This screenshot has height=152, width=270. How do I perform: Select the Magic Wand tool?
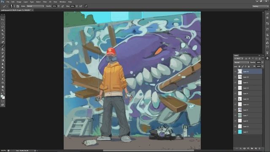pyautogui.click(x=3, y=31)
